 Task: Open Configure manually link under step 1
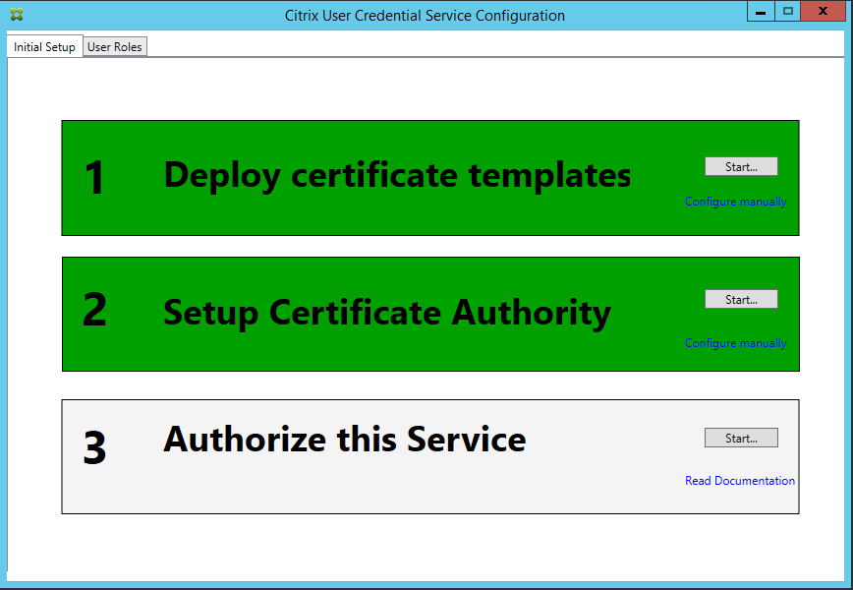(735, 202)
